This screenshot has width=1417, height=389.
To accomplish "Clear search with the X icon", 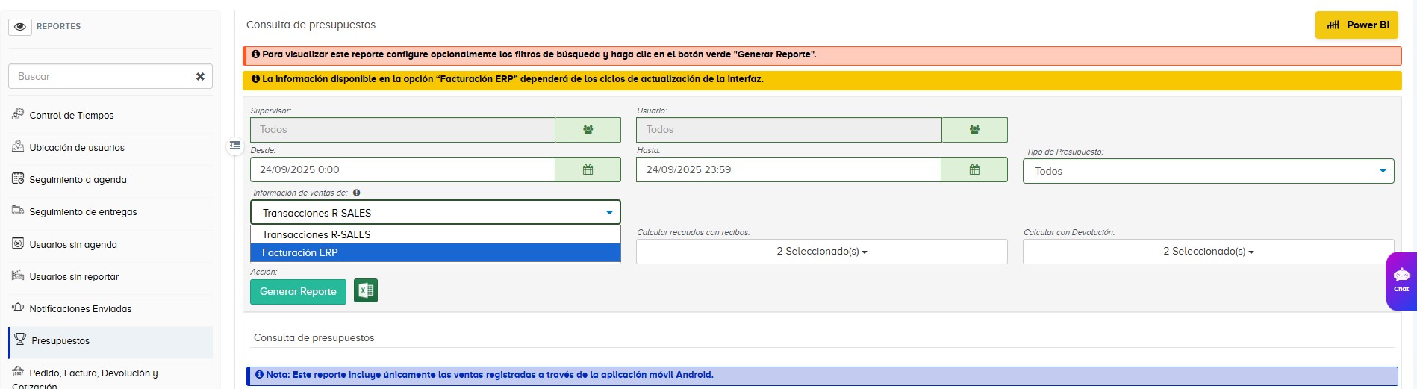I will pos(200,76).
